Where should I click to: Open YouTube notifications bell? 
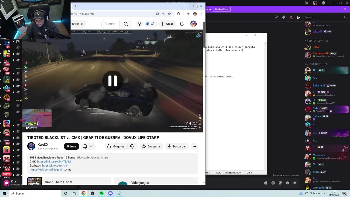(x=182, y=24)
